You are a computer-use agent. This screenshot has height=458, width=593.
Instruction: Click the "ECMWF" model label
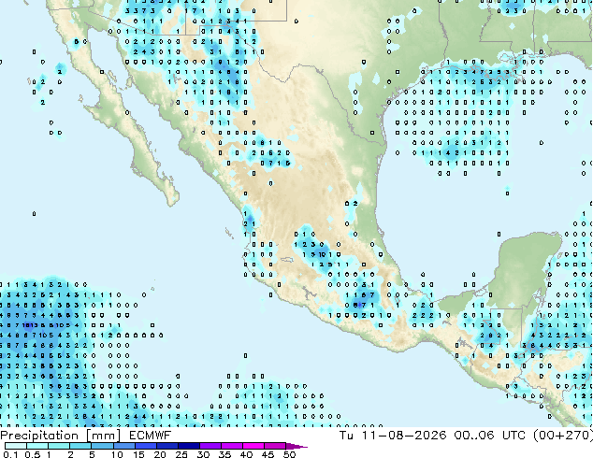(151, 436)
